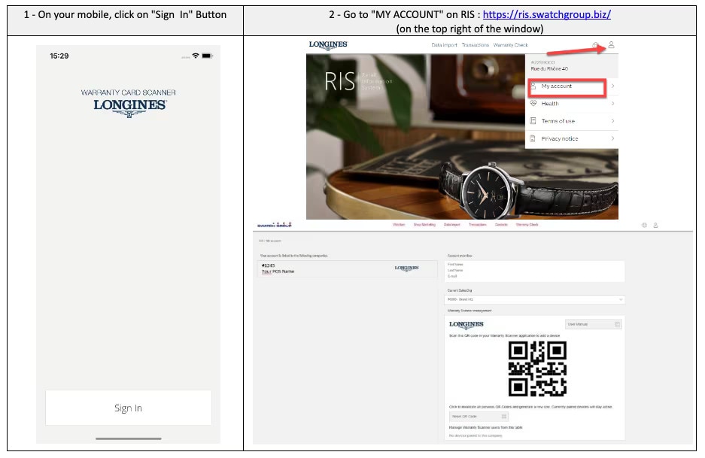Click the Longines logo in RIS header
705x458 pixels.
(x=328, y=45)
